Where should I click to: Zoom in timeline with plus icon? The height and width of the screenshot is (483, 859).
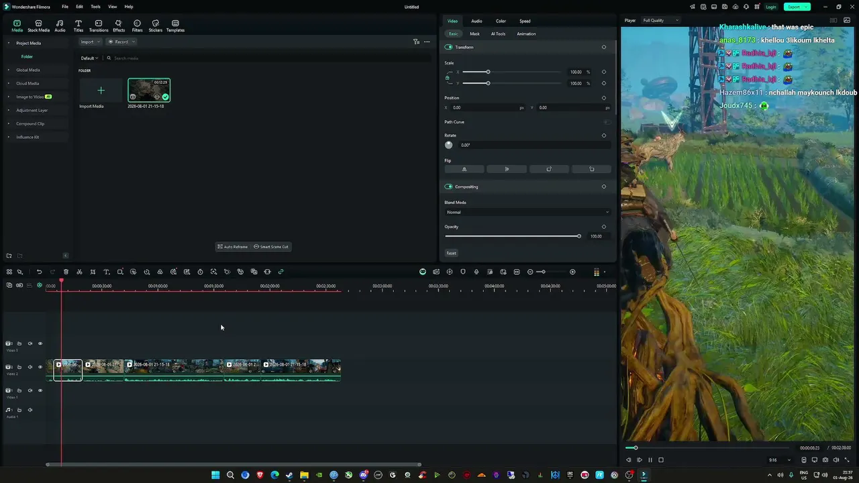[x=572, y=272]
